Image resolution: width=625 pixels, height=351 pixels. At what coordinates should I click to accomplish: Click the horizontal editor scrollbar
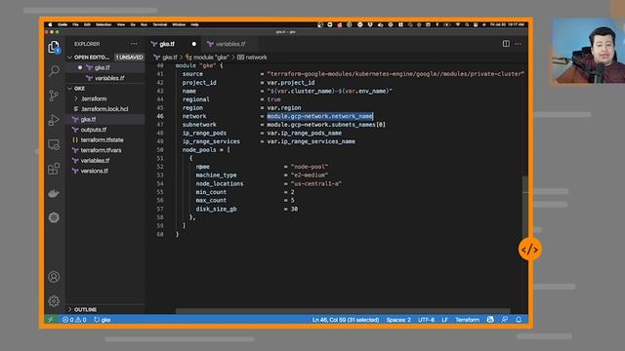(343, 311)
